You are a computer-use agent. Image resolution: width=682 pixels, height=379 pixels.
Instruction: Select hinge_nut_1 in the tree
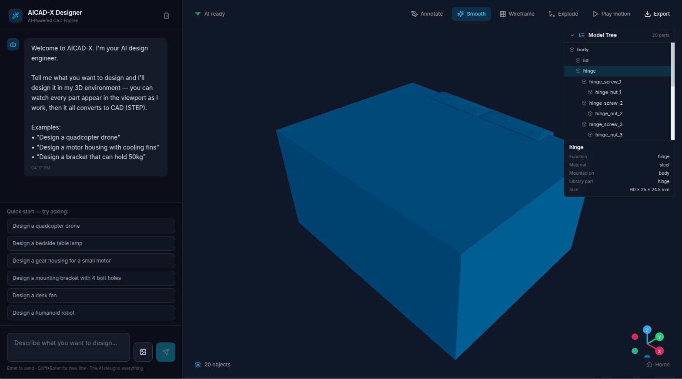[618, 92]
